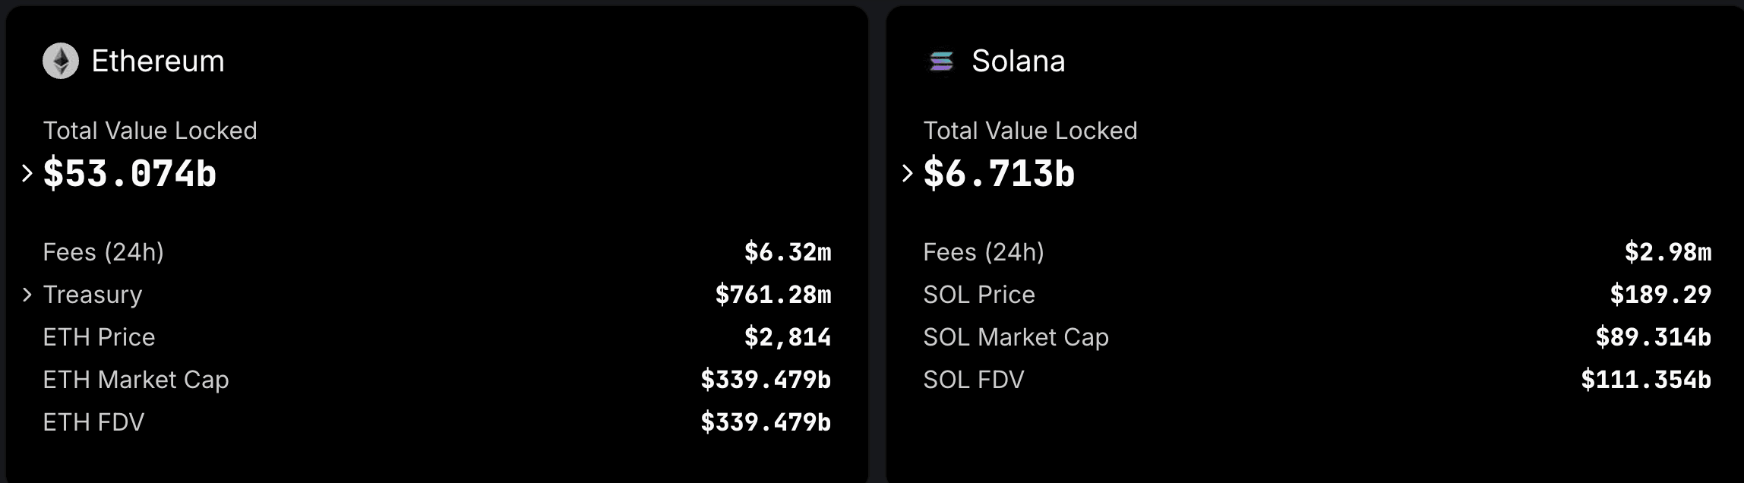The height and width of the screenshot is (483, 1744).
Task: Open the Solana chain title
Action: (x=1018, y=61)
